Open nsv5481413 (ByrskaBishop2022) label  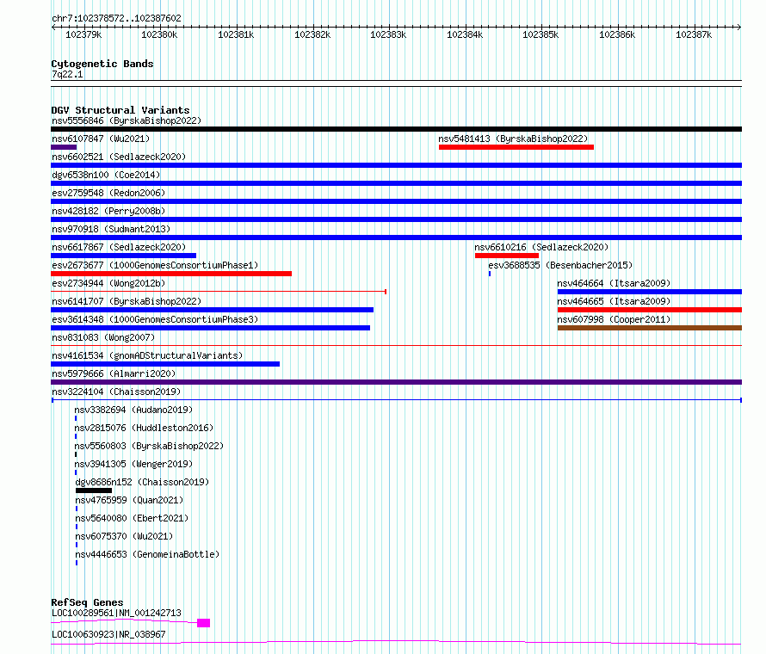513,139
